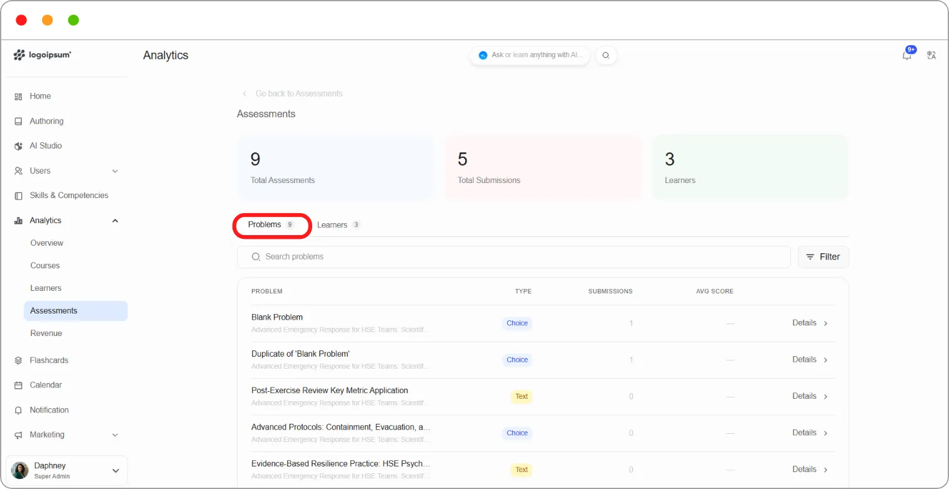The width and height of the screenshot is (949, 489).
Task: Click the Filter button
Action: tap(823, 257)
